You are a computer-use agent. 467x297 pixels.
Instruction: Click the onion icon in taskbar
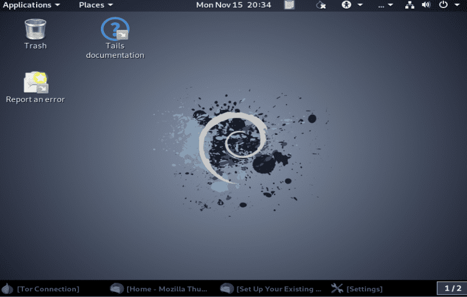pos(7,288)
